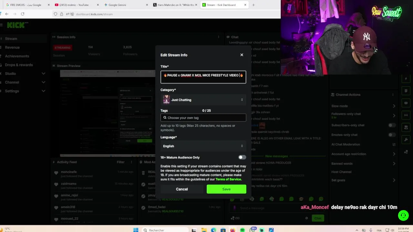Open Windows Start menu
This screenshot has width=413, height=232.
click(x=136, y=230)
